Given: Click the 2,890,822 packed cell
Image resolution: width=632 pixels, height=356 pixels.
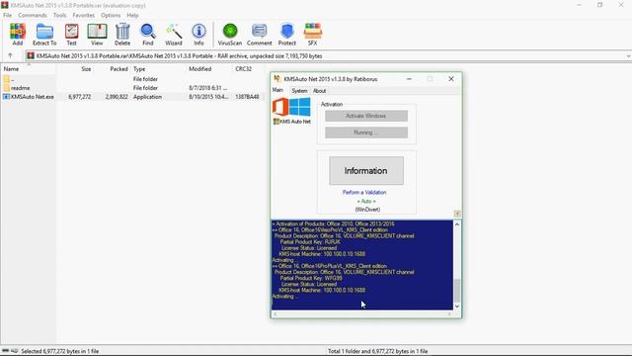Looking at the screenshot, I should (x=117, y=97).
